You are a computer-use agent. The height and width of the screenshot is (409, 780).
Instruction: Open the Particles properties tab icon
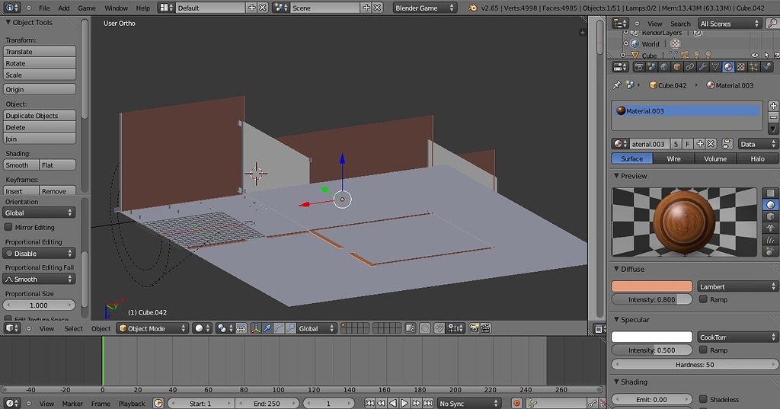[753, 67]
